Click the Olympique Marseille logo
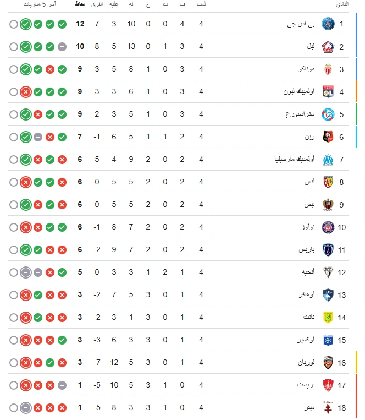 (328, 160)
